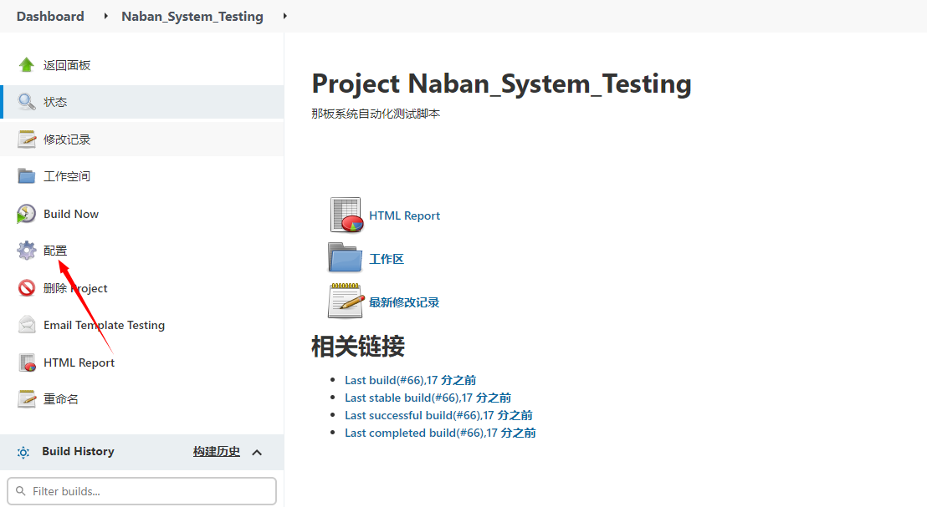927x507 pixels.
Task: Select HTML Report in the sidebar
Action: (x=142, y=363)
